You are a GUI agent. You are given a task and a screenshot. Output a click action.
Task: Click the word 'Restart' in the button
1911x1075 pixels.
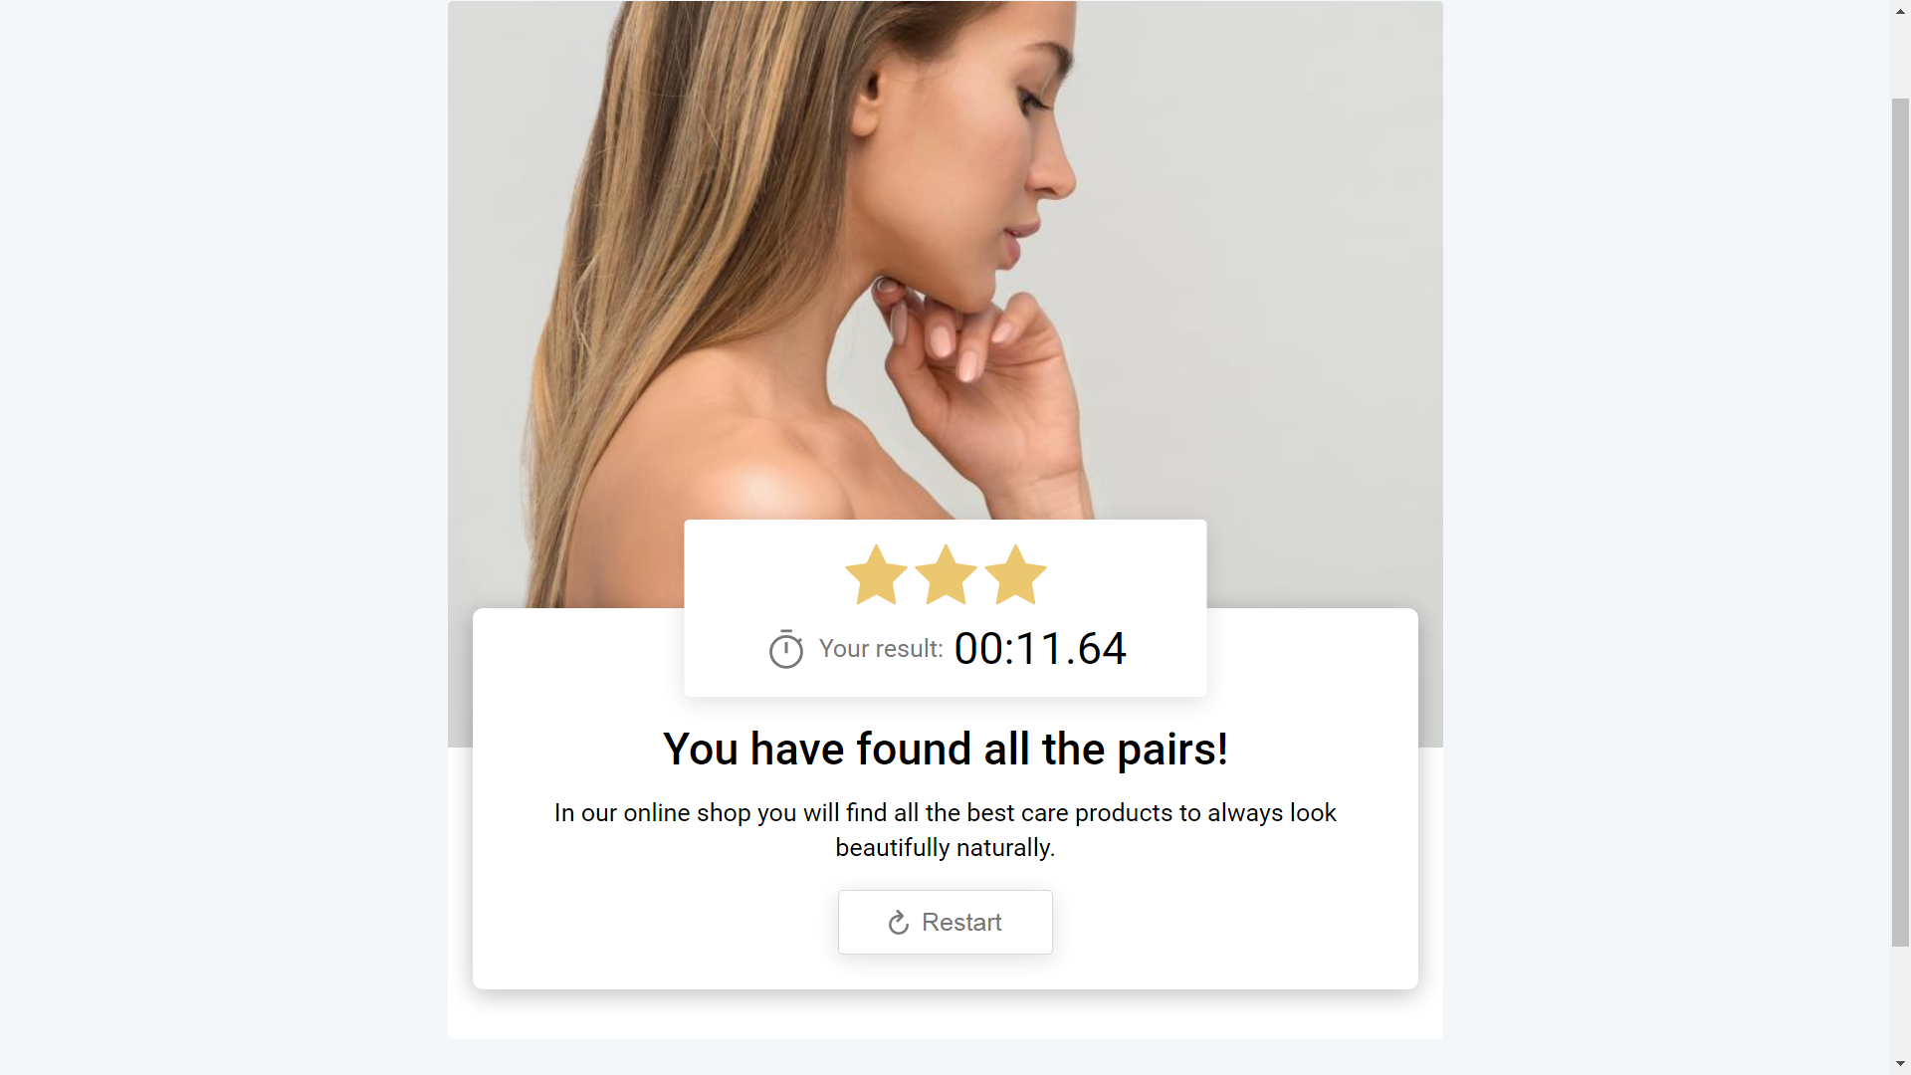tap(961, 923)
